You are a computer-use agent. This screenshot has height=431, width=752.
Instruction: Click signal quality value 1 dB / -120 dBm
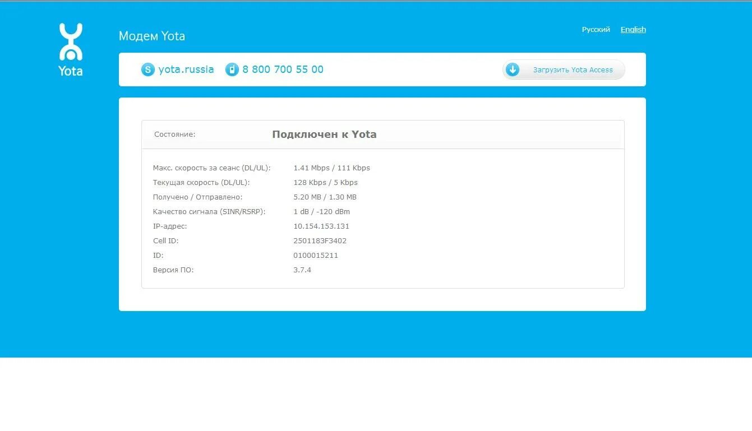pyautogui.click(x=322, y=211)
